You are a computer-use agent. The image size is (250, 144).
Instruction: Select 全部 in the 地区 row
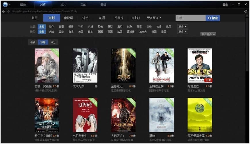(42, 32)
